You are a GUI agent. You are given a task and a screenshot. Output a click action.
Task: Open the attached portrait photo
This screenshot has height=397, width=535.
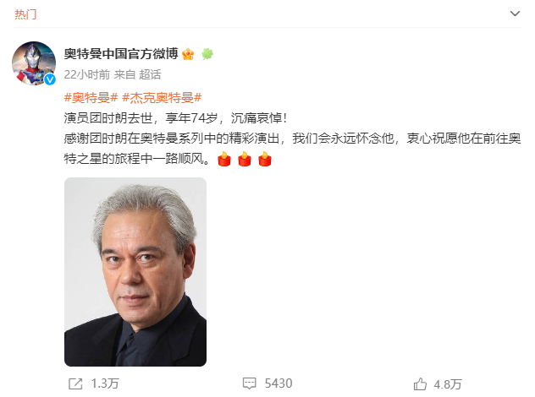pos(135,272)
